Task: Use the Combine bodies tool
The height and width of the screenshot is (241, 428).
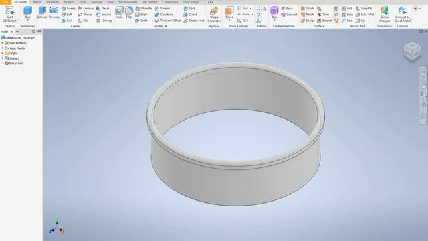Action: pos(164,15)
